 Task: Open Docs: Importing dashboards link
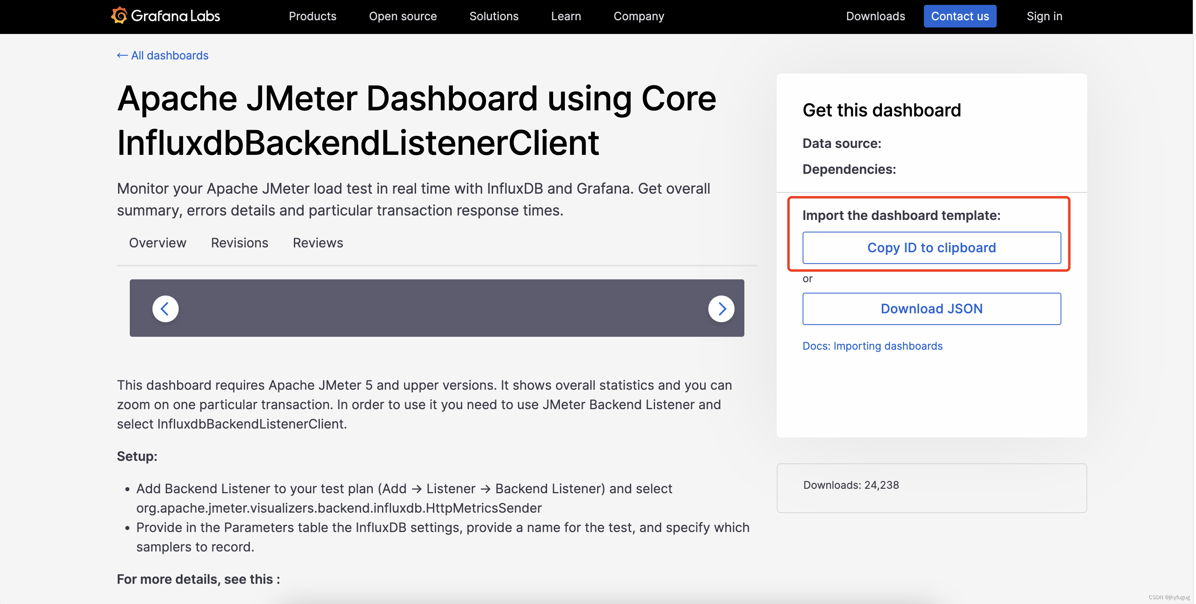tap(873, 346)
